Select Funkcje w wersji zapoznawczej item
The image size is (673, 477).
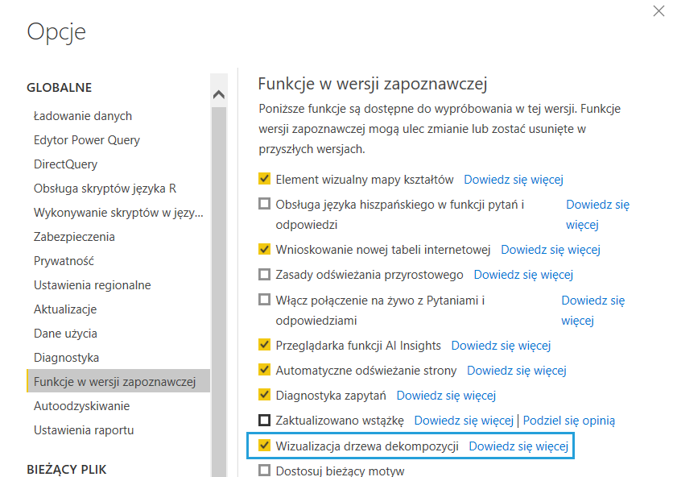(x=114, y=382)
